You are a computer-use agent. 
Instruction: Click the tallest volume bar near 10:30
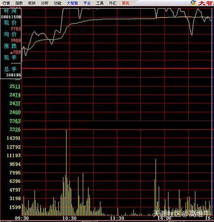point(66,172)
